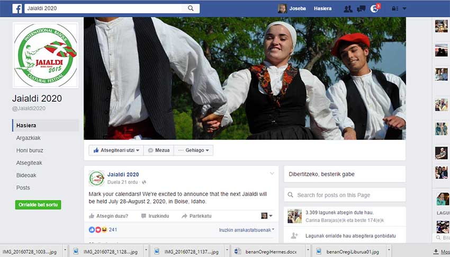Open Jaialdi 2020 post author link
Image resolution: width=450 pixels, height=257 pixels.
123,174
